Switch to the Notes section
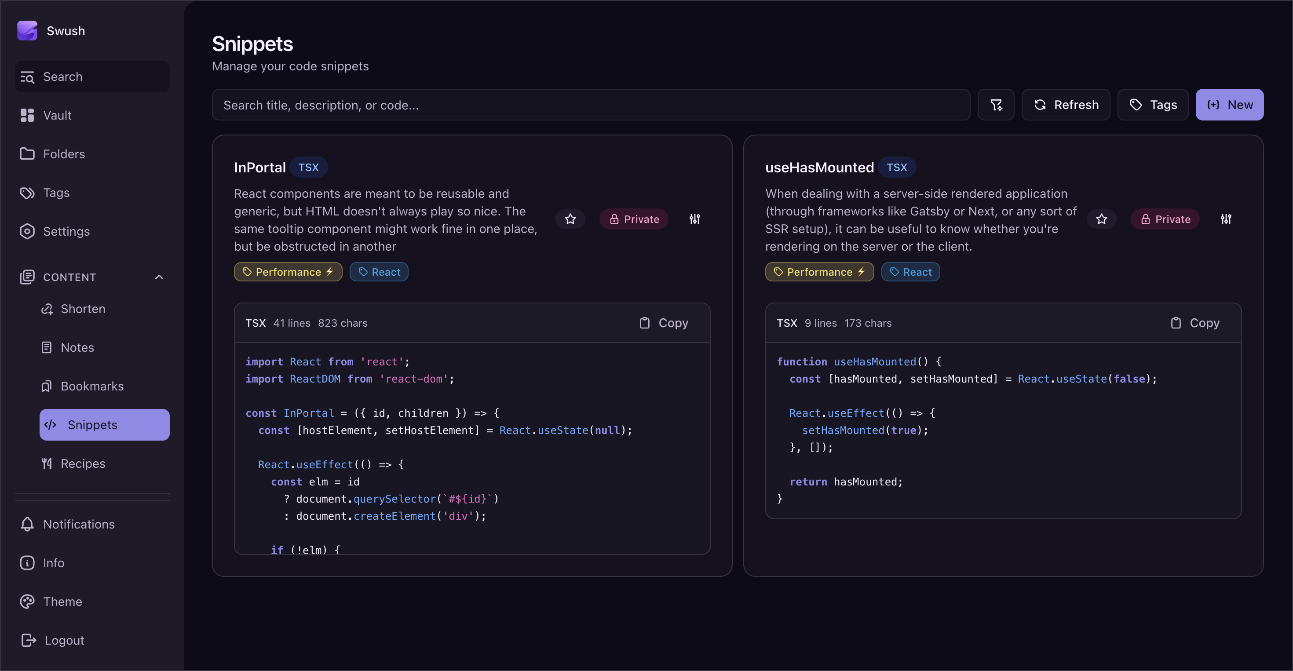1293x671 pixels. pyautogui.click(x=77, y=347)
